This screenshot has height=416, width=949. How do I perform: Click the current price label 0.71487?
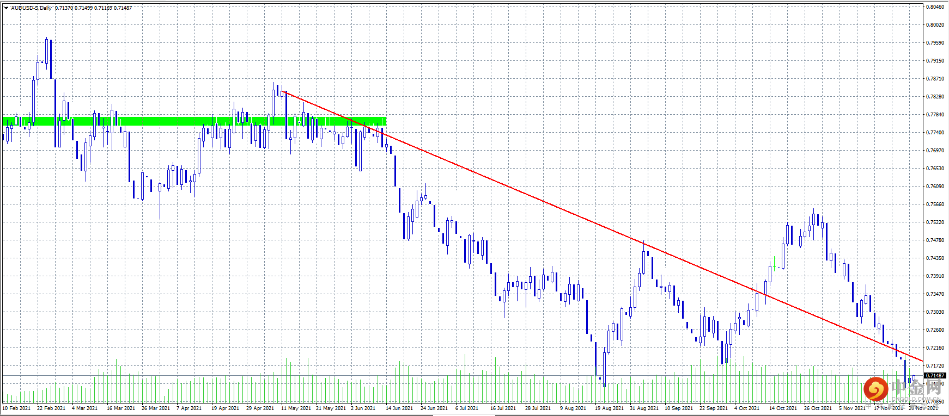click(x=935, y=376)
